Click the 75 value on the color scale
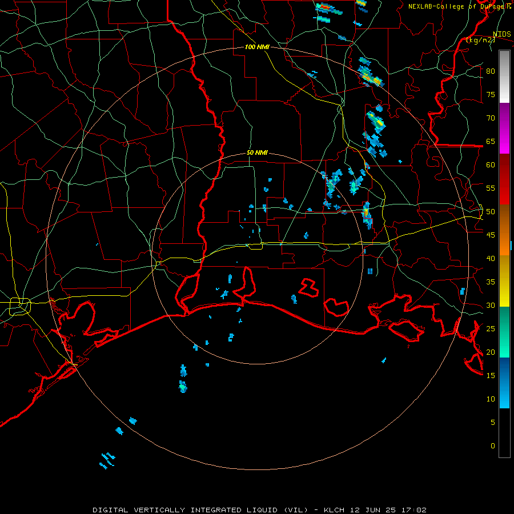Image resolution: width=514 pixels, height=514 pixels. tap(491, 94)
